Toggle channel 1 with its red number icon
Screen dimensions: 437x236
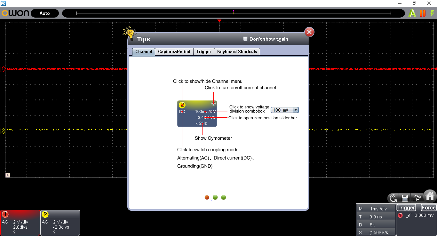pos(5,214)
